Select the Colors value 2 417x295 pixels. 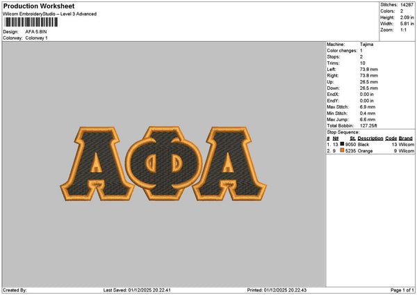click(402, 11)
